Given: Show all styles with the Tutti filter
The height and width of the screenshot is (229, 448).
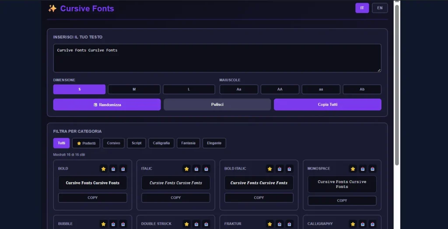Looking at the screenshot, I should [61, 143].
